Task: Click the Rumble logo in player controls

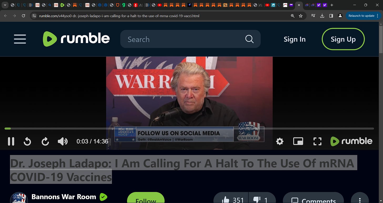Action: click(351, 141)
